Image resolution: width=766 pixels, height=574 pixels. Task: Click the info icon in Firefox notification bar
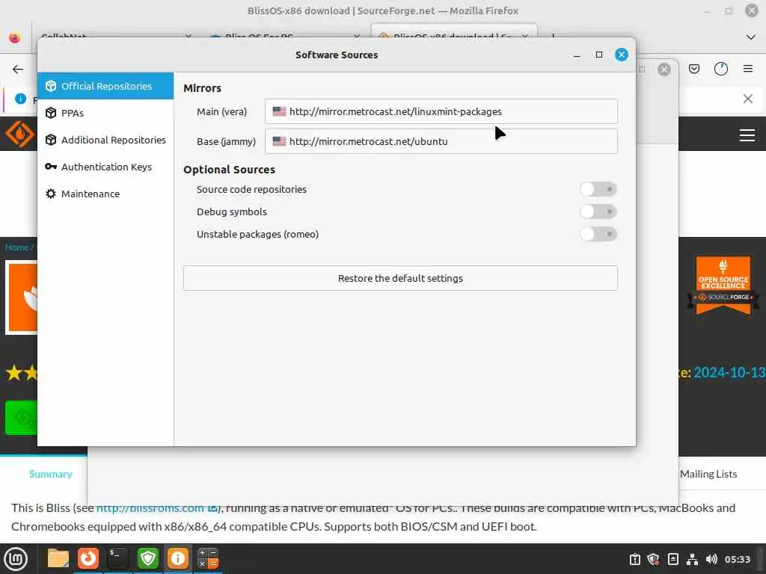tap(20, 99)
